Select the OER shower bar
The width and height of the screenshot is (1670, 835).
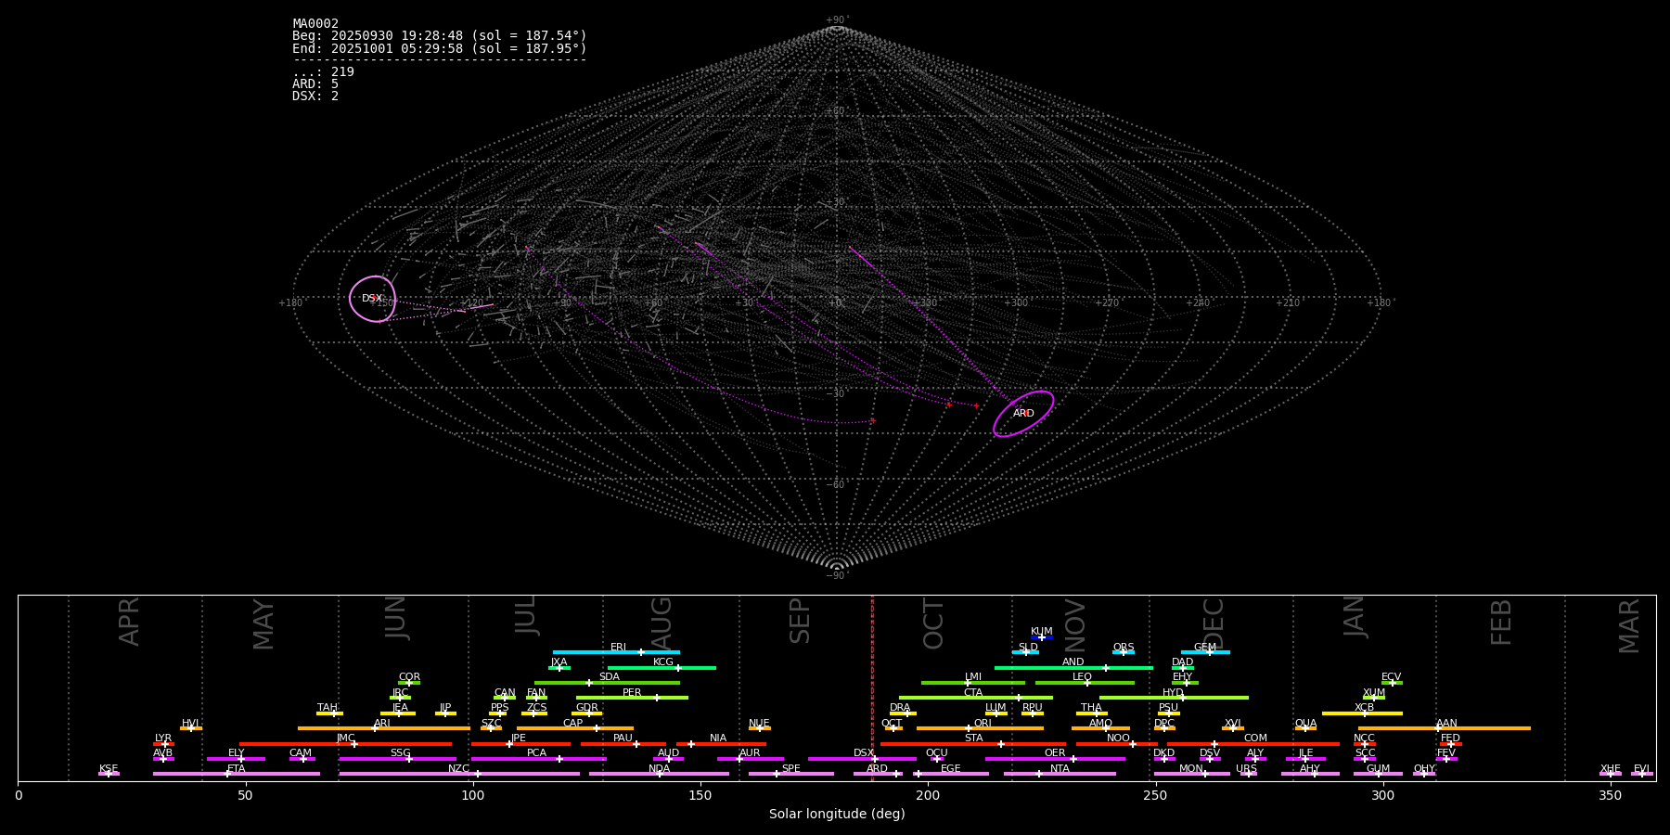pyautogui.click(x=1055, y=759)
